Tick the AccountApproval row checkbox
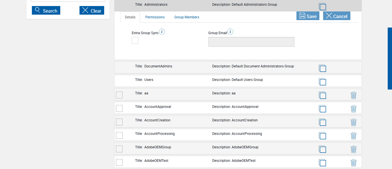Image resolution: width=392 pixels, height=169 pixels. [x=119, y=108]
